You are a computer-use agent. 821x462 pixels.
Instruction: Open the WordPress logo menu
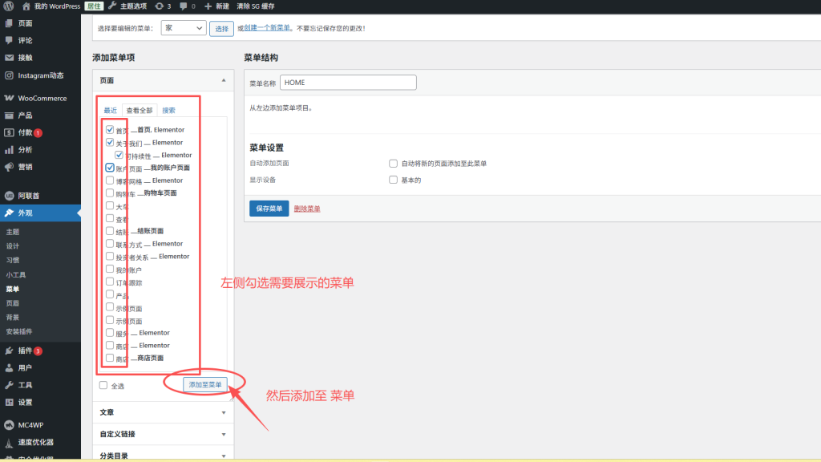pyautogui.click(x=8, y=6)
